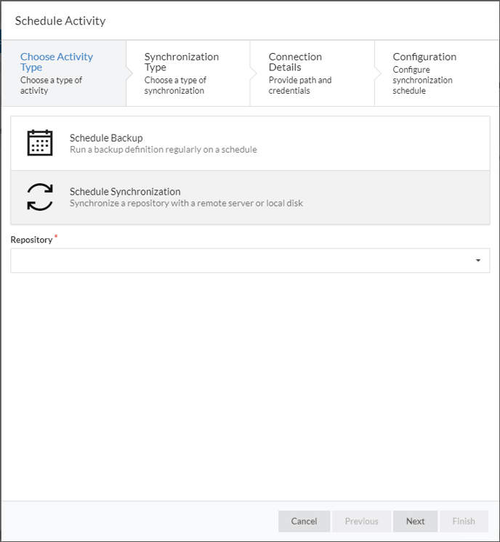Open the Repository dropdown arrow
Image resolution: width=500 pixels, height=542 pixels.
pos(478,260)
